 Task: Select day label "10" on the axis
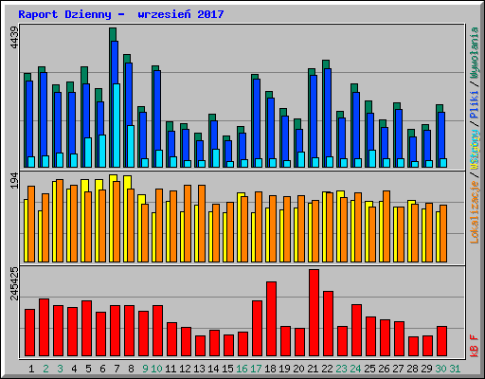tap(156, 369)
